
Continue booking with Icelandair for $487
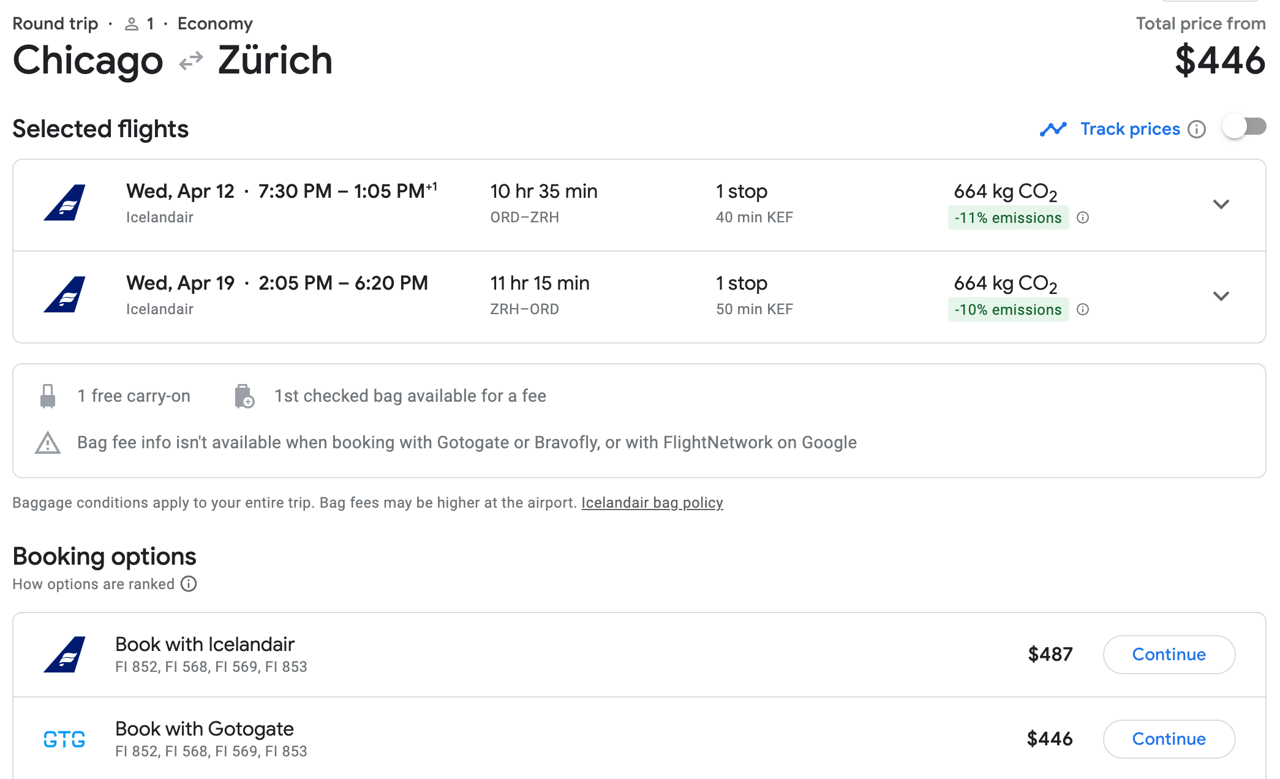tap(1169, 654)
